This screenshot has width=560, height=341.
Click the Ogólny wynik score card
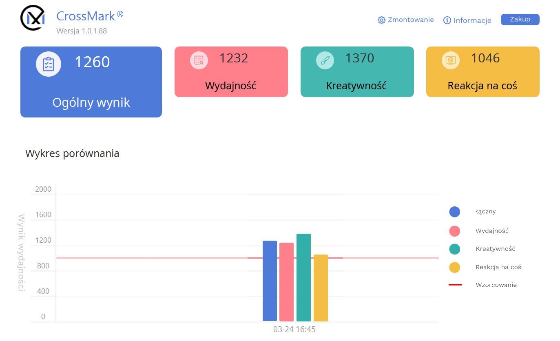[91, 82]
